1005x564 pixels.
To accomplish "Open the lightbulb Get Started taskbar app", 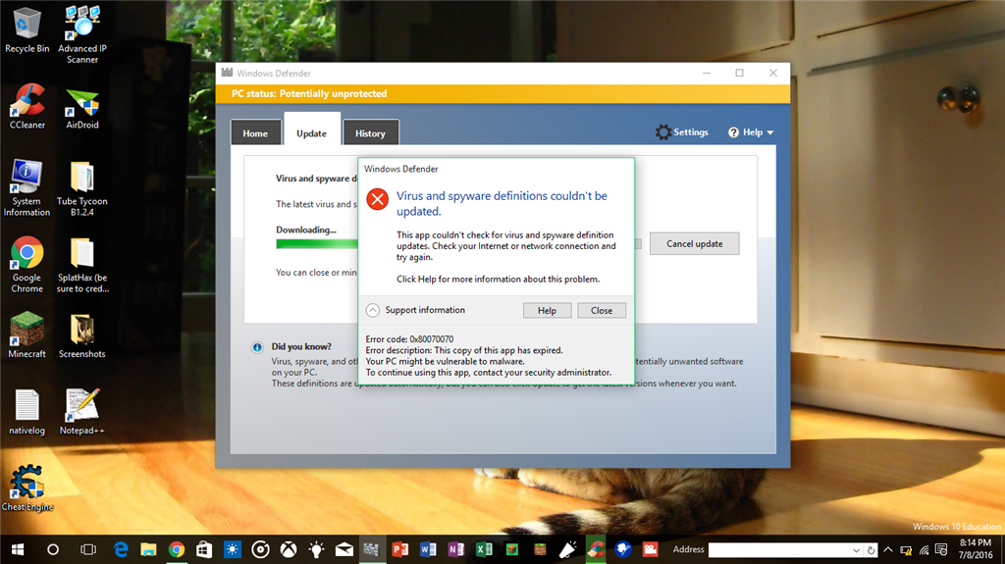I will click(316, 549).
